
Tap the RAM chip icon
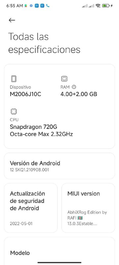click(64, 79)
